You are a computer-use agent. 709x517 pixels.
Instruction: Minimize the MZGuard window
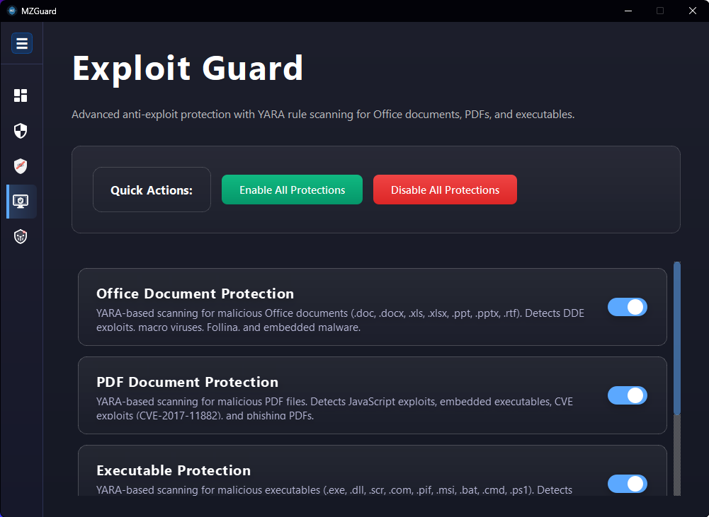[x=628, y=11]
